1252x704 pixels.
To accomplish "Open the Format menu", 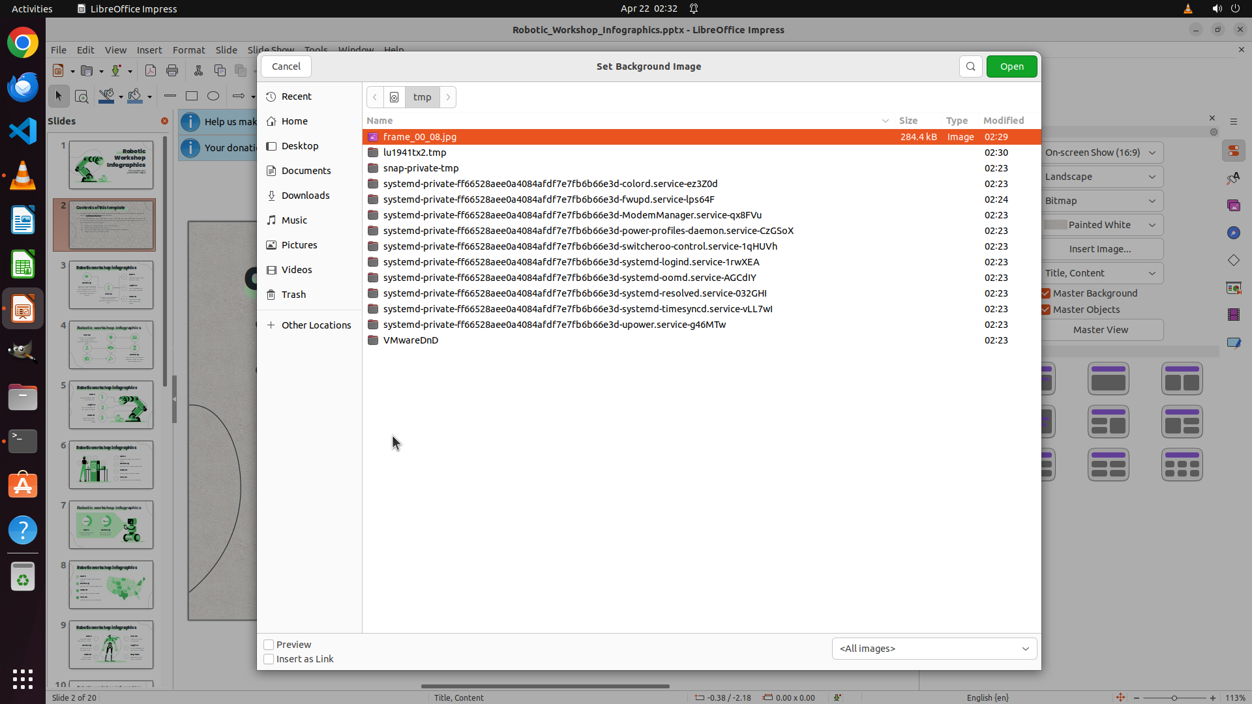I will tap(188, 50).
